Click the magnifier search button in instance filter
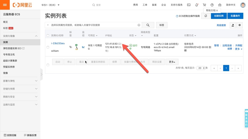 [x=148, y=25]
